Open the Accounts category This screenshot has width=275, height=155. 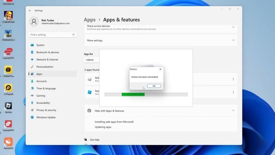click(x=52, y=81)
